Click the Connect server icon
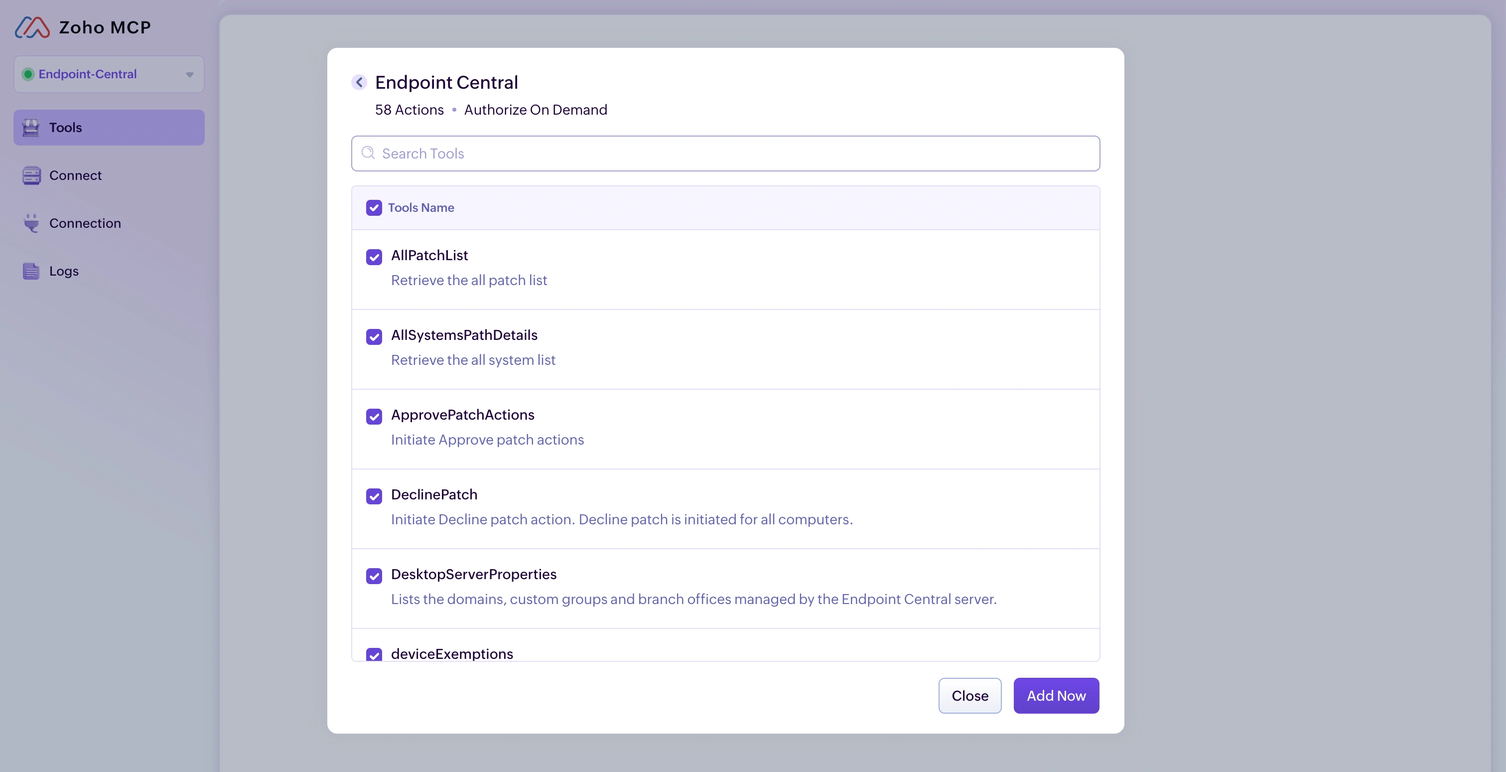 click(31, 175)
